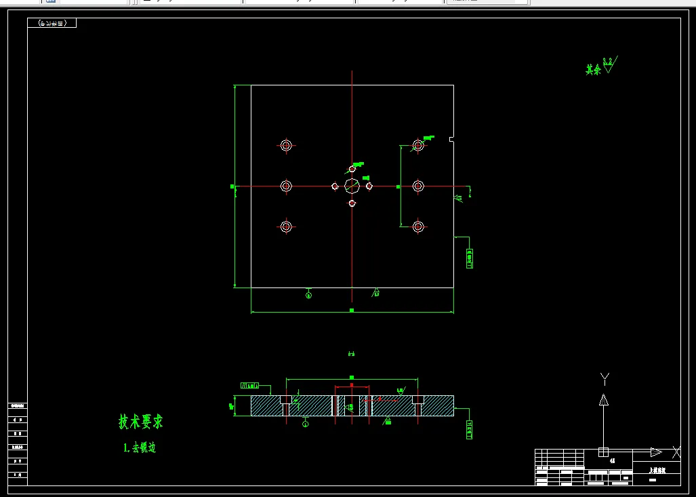696x497 pixels.
Task: Click the UCS icon Y axis label
Action: pyautogui.click(x=605, y=379)
